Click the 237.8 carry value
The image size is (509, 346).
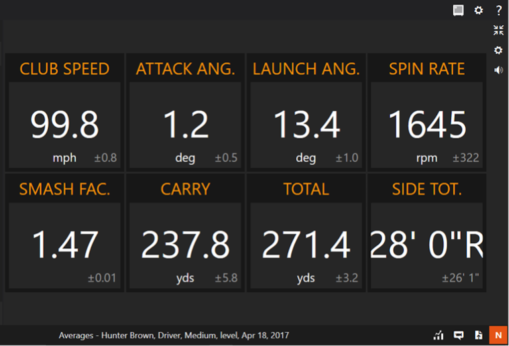(185, 245)
